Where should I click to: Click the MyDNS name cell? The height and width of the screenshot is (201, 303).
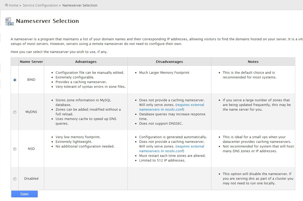pos(31,112)
